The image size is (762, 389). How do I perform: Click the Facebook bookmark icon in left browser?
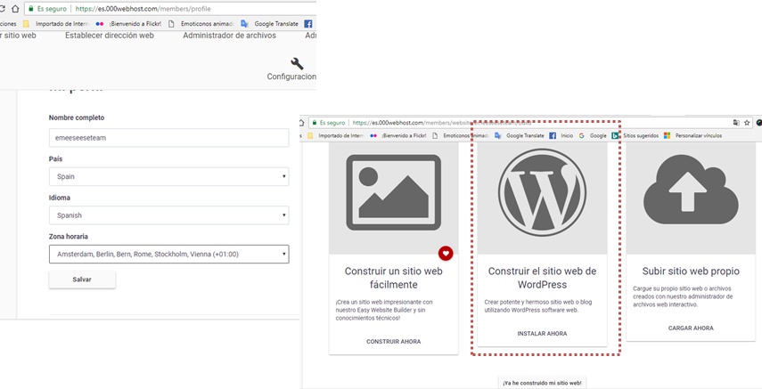[307, 23]
